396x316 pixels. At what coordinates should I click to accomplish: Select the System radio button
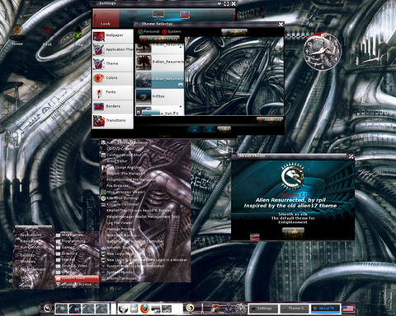point(164,32)
